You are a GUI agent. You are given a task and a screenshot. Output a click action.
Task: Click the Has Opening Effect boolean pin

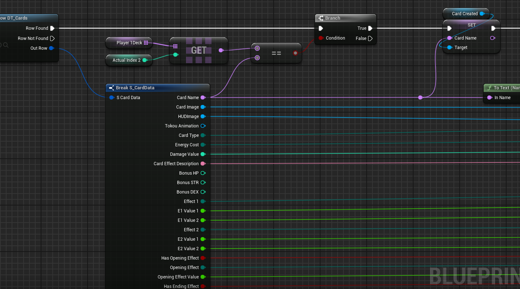[203, 258]
